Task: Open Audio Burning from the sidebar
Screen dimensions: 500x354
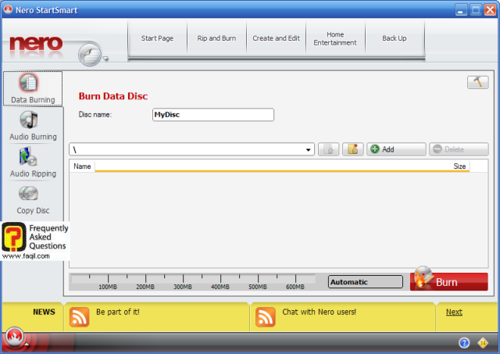Action: [33, 126]
